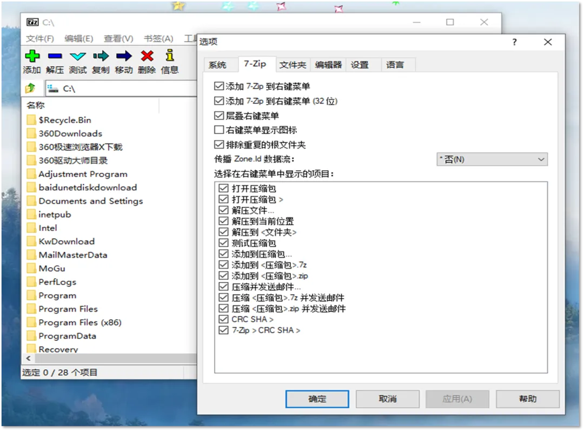
Task: Toggle 添加 7-Zip 到右键菜单 (32 位) checkbox
Action: [219, 101]
